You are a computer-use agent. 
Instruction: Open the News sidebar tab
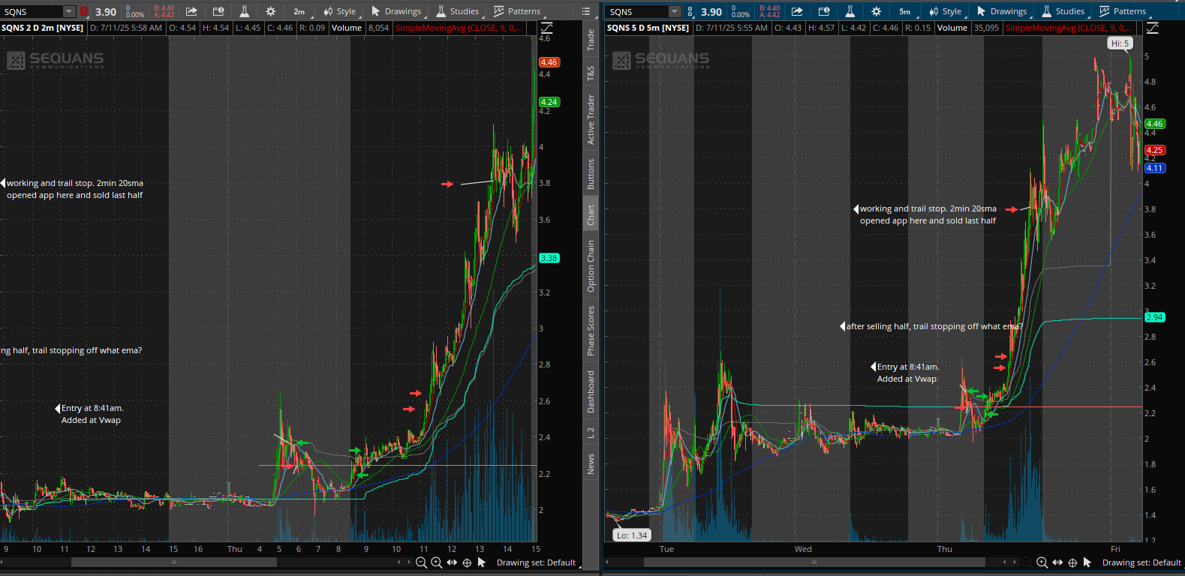point(591,463)
